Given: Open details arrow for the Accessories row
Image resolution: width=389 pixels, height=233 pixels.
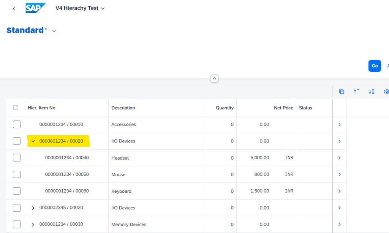Looking at the screenshot, I should pos(339,124).
